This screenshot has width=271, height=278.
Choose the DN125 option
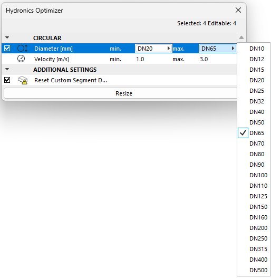tap(254, 196)
